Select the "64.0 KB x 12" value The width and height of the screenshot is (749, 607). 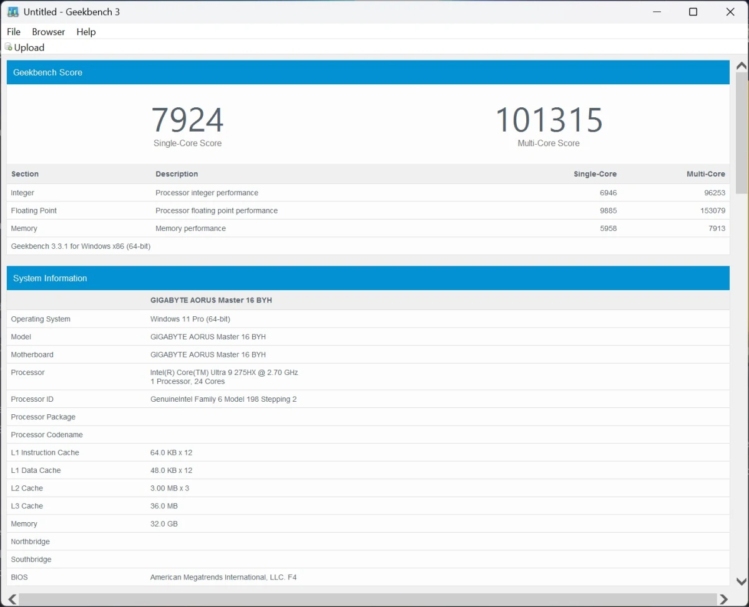click(171, 453)
